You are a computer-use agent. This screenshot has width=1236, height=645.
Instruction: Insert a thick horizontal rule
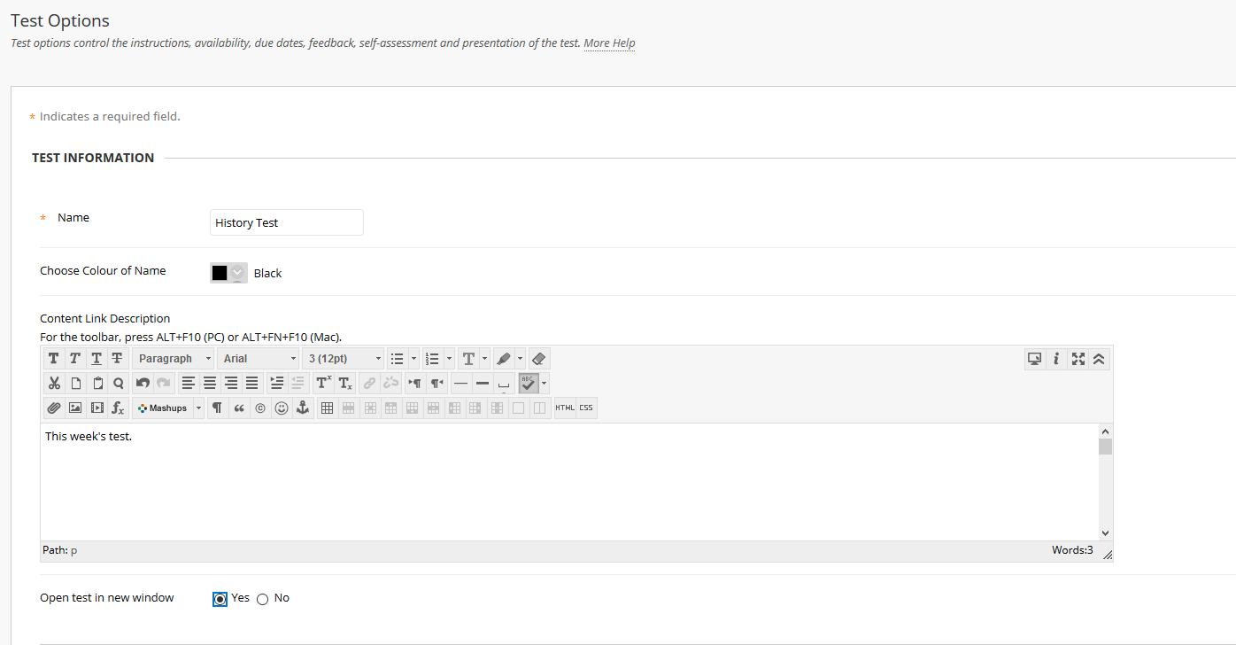point(482,384)
